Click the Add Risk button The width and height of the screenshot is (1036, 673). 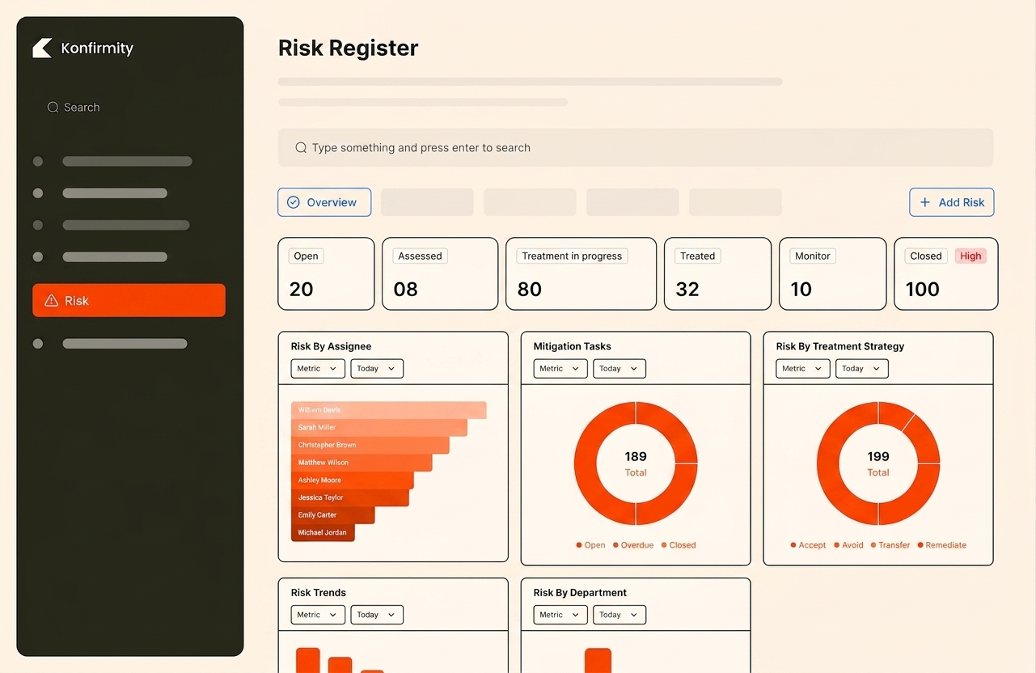(x=952, y=202)
